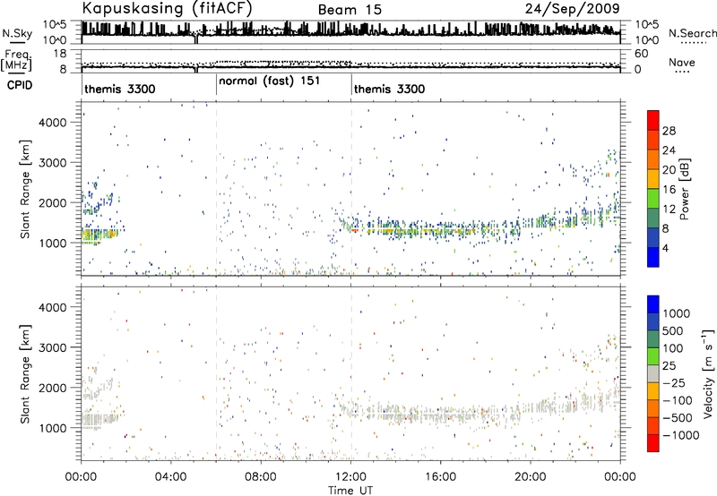Pick the red bottom segment of Velocity color bar
The image size is (717, 496).
tap(653, 442)
